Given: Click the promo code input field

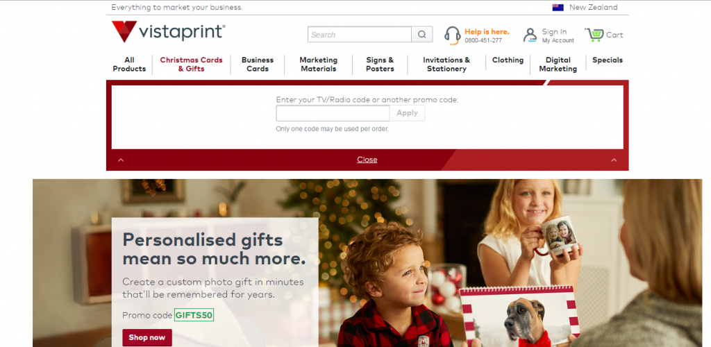Looking at the screenshot, I should click(x=333, y=113).
